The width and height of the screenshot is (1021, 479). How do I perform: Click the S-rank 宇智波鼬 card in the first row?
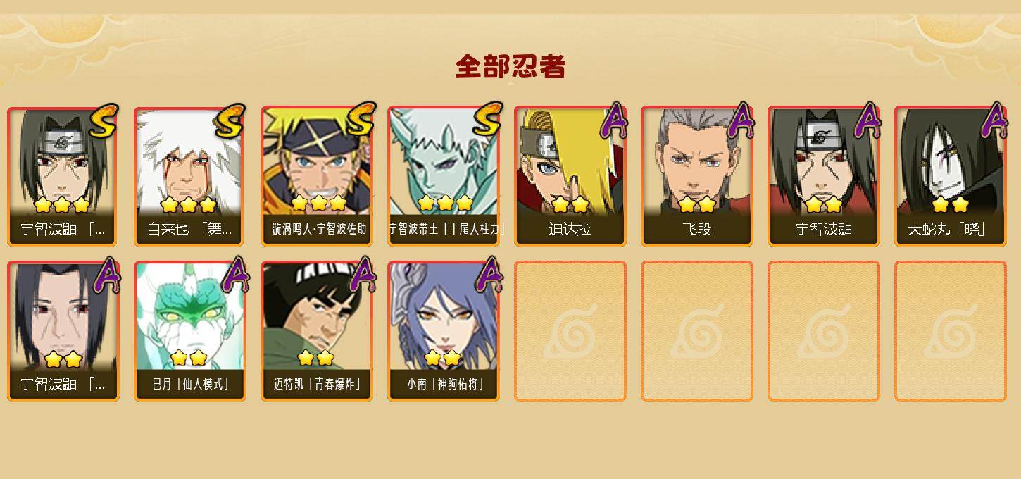click(63, 176)
